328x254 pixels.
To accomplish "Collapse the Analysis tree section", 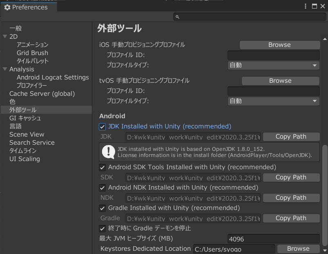I will pos(5,69).
